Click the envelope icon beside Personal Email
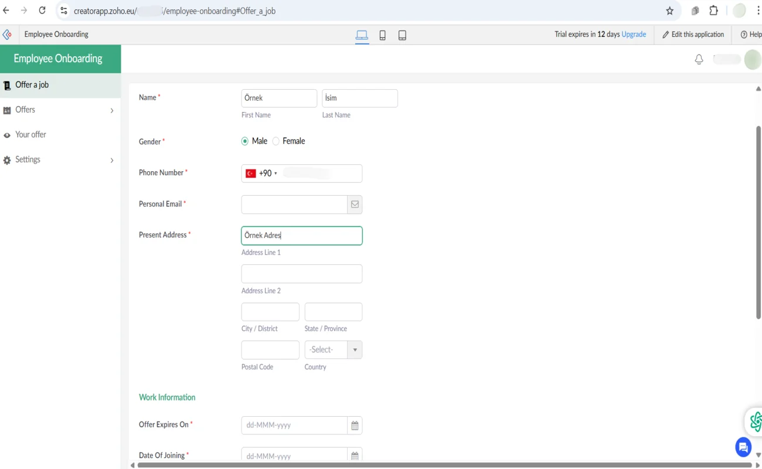Image resolution: width=762 pixels, height=469 pixels. pyautogui.click(x=355, y=205)
